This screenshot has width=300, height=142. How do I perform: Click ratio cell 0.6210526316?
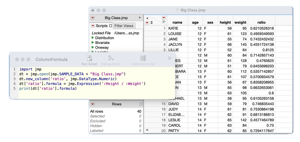[x=262, y=28]
